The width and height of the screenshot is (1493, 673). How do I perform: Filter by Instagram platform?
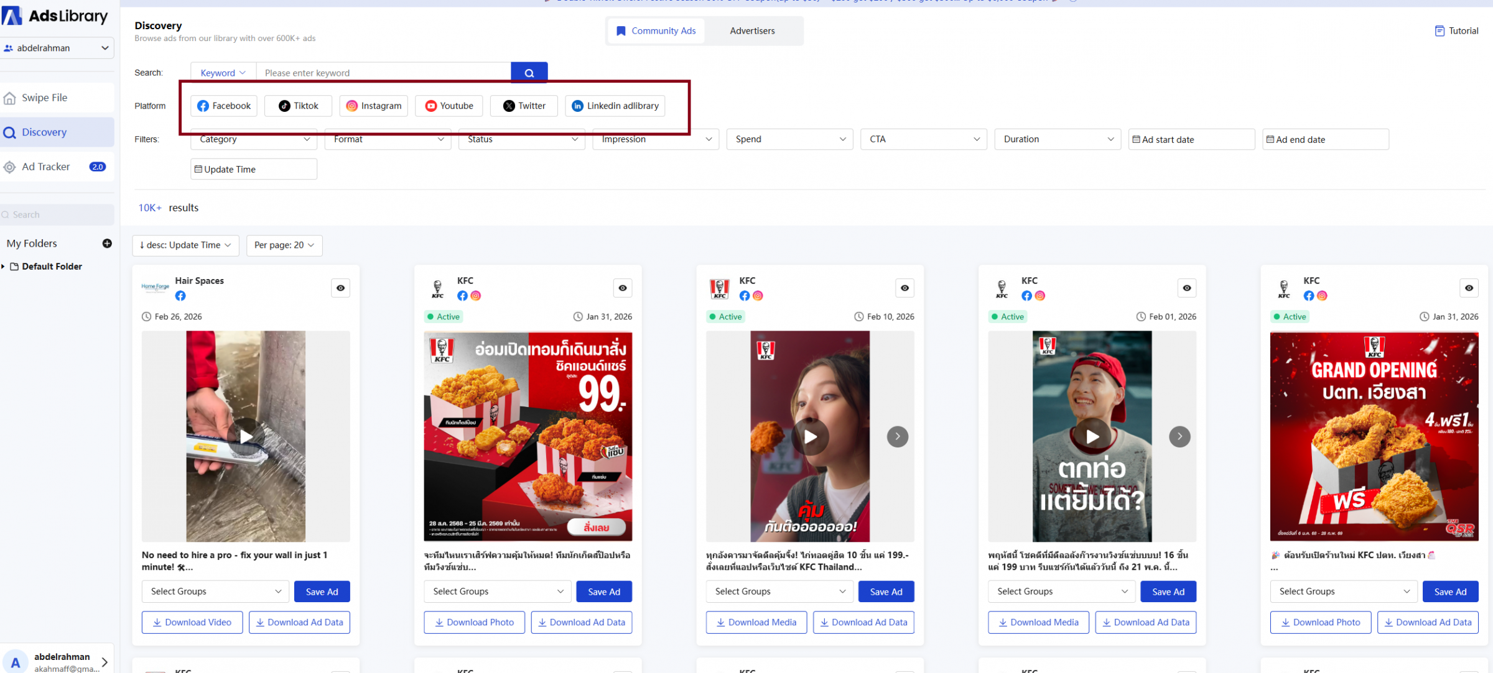click(374, 106)
